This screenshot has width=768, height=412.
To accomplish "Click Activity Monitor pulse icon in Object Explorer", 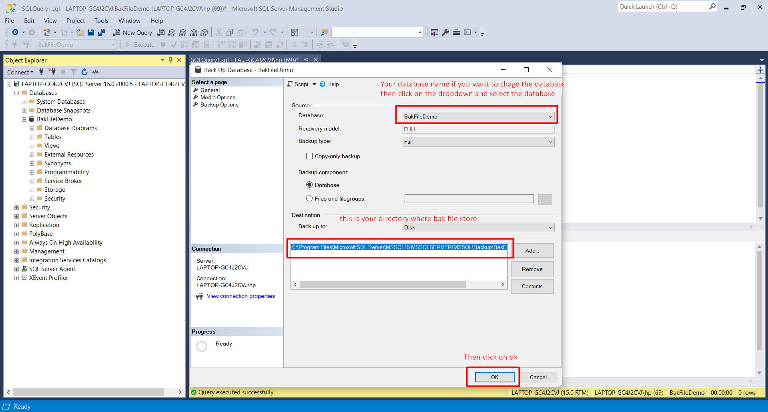I will 95,72.
